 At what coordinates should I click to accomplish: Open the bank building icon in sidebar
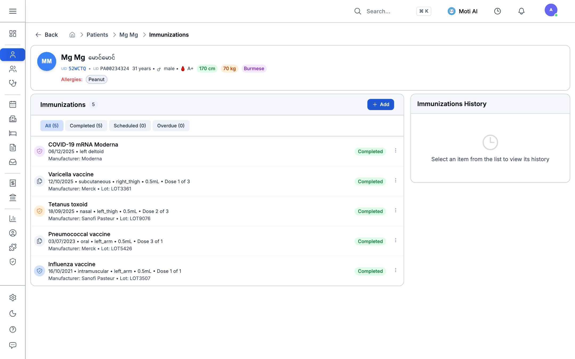[13, 197]
